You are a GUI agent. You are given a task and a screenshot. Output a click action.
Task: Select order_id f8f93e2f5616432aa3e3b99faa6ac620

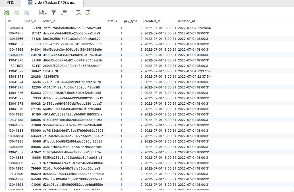[x=72, y=39]
